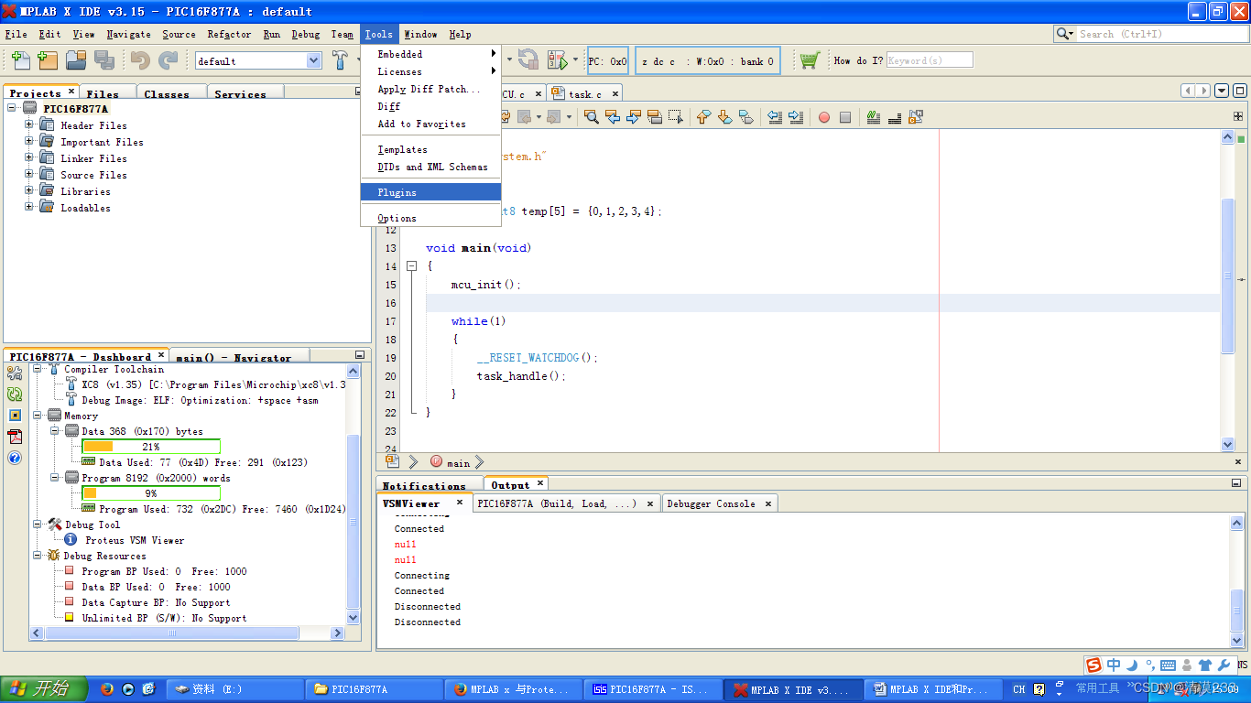Open the PIC16F877A folder taskbar button

click(372, 689)
